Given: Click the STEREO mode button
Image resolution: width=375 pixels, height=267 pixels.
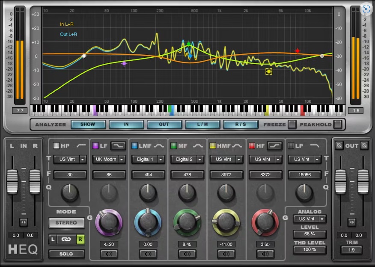Looking at the screenshot, I should 66,222.
